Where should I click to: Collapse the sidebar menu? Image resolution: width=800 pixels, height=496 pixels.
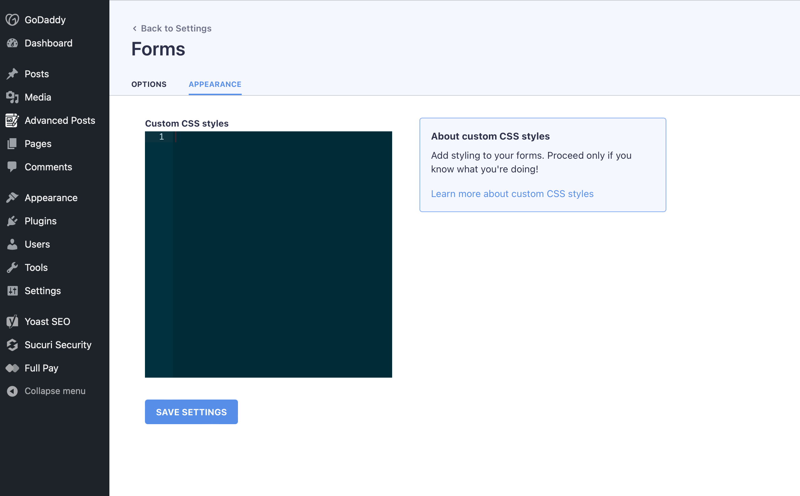pyautogui.click(x=55, y=391)
